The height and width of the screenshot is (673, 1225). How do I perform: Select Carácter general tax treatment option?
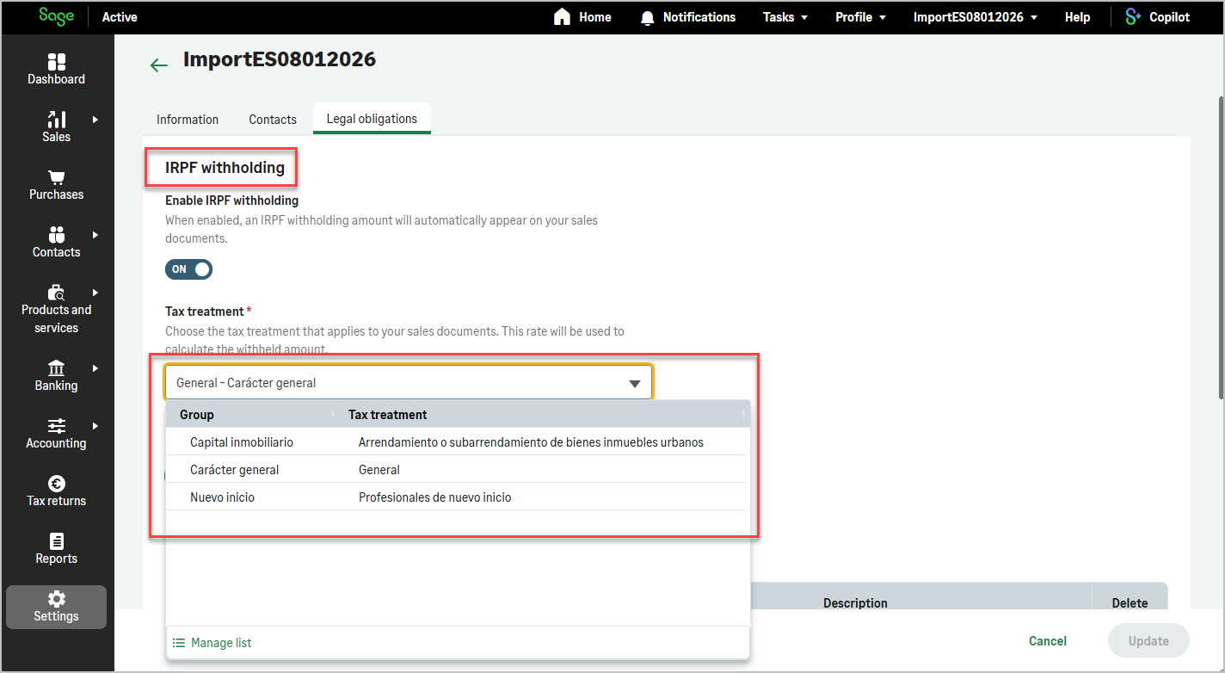click(x=456, y=470)
